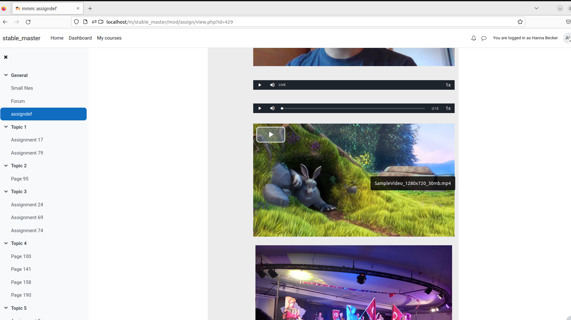
Task: Change playback speed of LIVE player
Action: click(x=448, y=85)
